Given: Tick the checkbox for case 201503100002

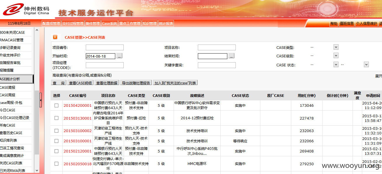Looking at the screenshot, I should click(x=57, y=131).
